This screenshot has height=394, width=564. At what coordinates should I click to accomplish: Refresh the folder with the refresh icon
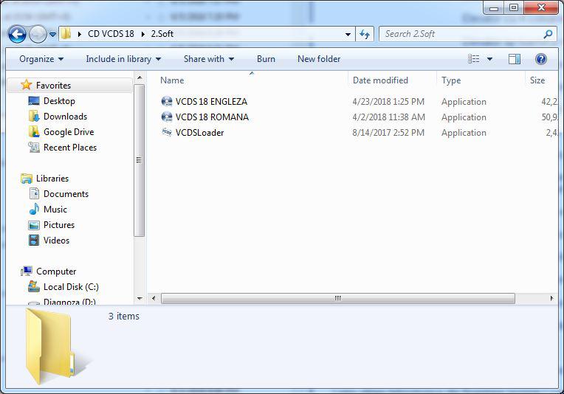click(365, 34)
